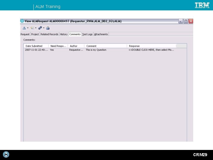Open the Test Logs tab
The width and height of the screenshot is (213, 160).
point(87,34)
